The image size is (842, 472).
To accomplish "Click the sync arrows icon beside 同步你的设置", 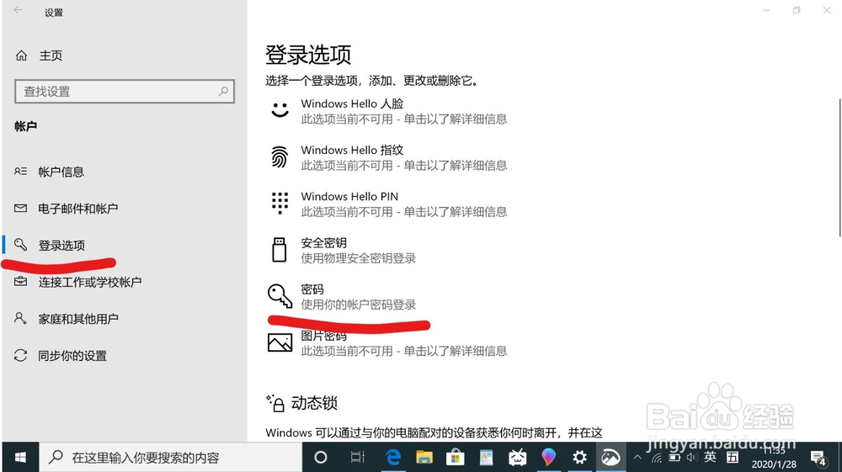I will (x=20, y=355).
